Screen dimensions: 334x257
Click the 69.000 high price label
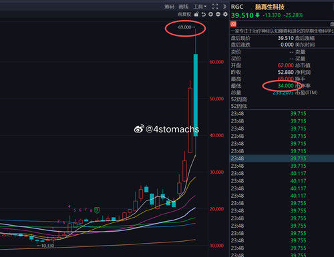click(184, 27)
